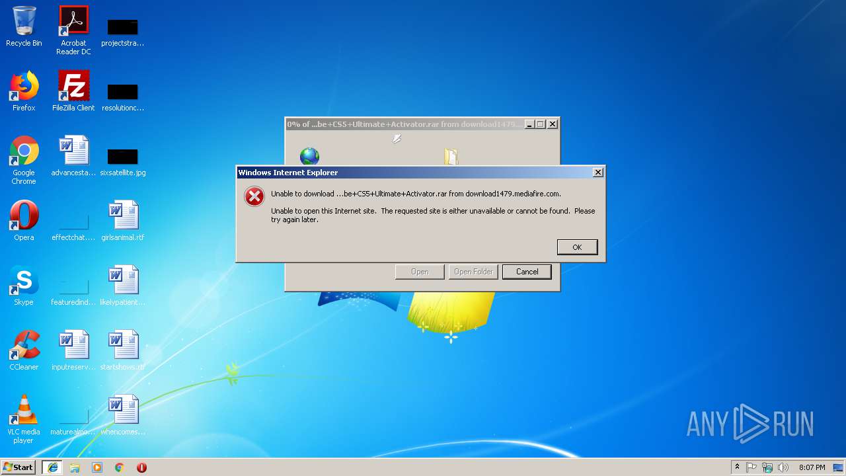Close the Windows Internet Explorer error dialog
Viewport: 846px width, 476px height.
(x=598, y=173)
